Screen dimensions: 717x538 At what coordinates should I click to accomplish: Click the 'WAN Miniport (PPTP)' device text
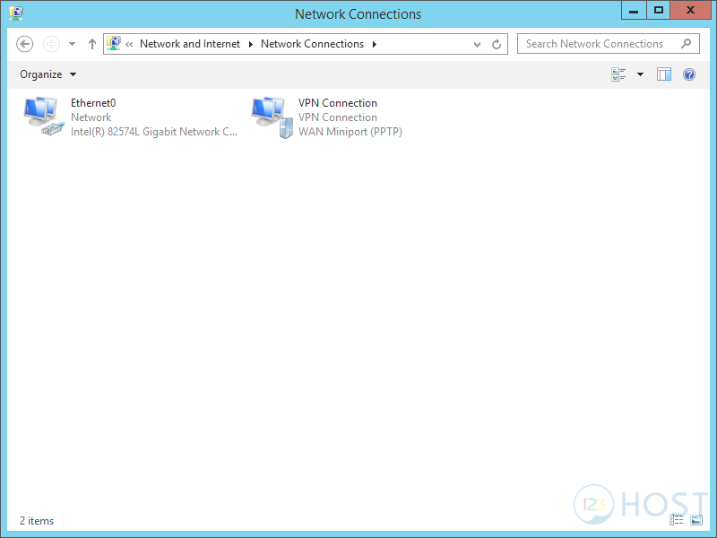(350, 132)
